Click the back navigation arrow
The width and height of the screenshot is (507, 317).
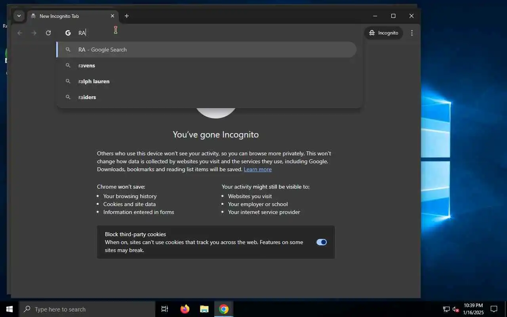pyautogui.click(x=20, y=33)
